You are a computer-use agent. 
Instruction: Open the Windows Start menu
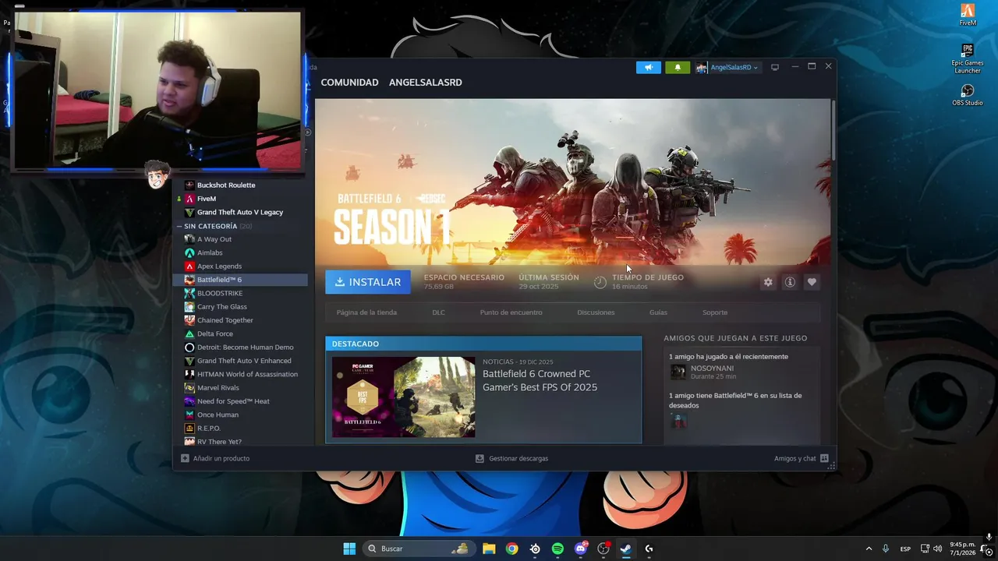349,549
